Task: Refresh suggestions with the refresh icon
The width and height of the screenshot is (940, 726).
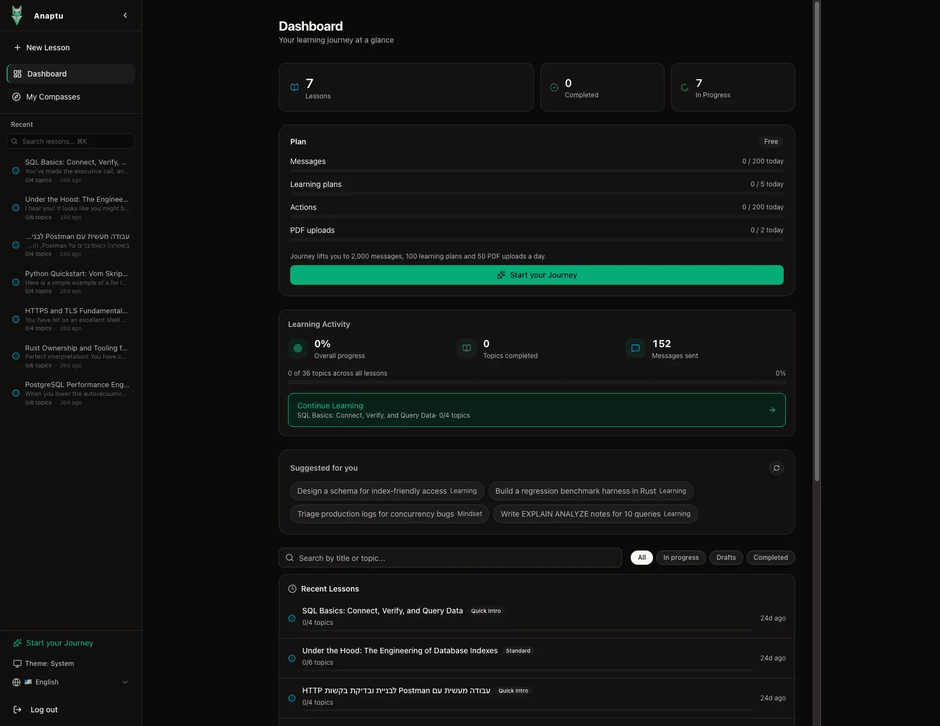Action: click(x=777, y=468)
